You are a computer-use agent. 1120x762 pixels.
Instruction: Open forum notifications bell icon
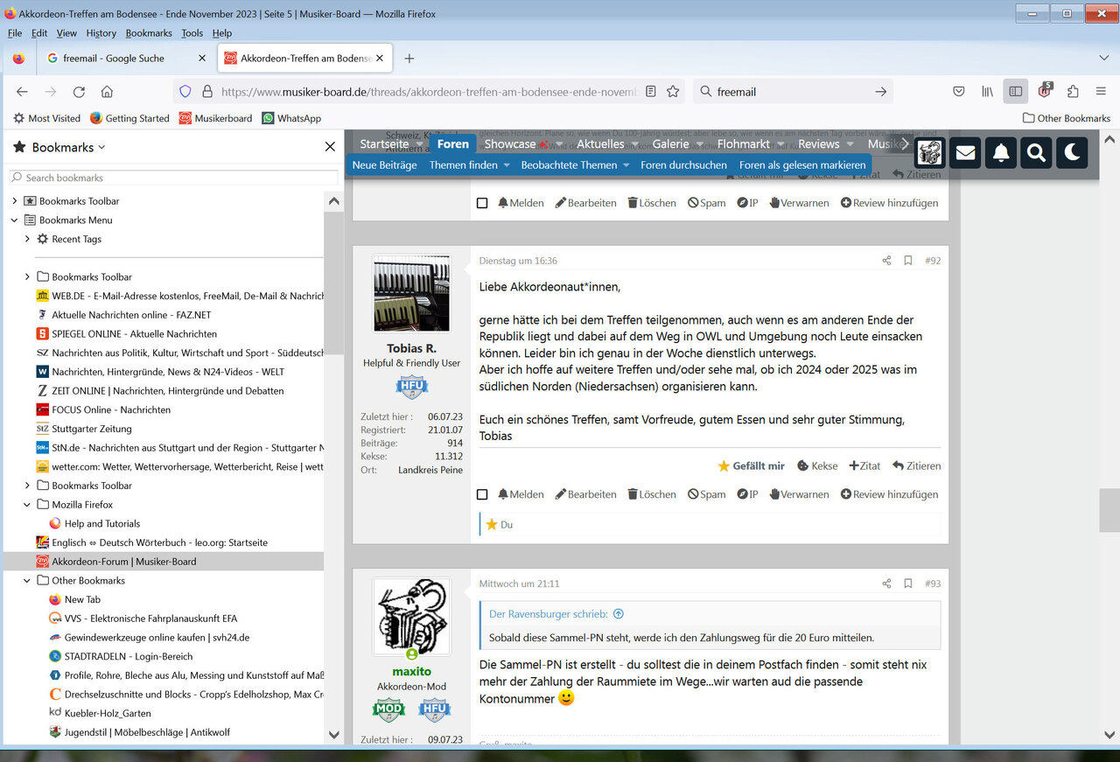point(1001,153)
